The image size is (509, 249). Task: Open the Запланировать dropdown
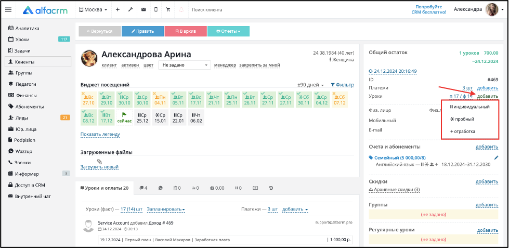[166, 209]
